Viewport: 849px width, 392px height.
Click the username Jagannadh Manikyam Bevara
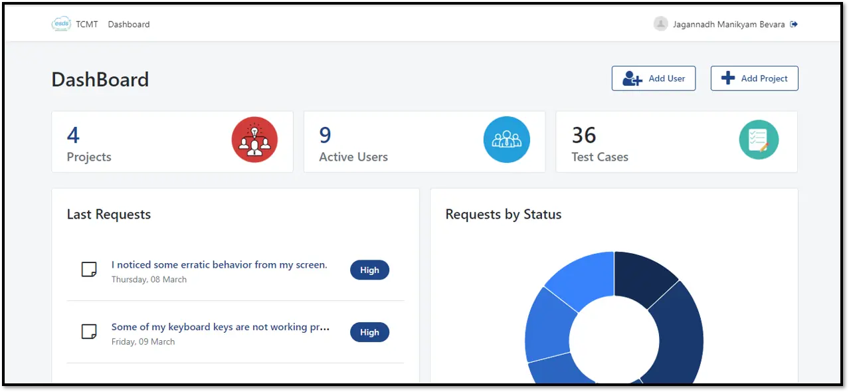click(x=727, y=24)
